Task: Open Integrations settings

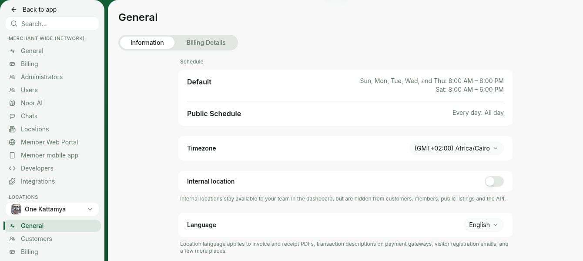Action: pos(52,181)
